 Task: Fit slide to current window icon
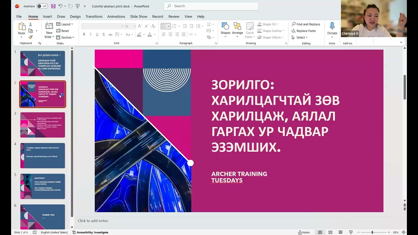pos(404,232)
